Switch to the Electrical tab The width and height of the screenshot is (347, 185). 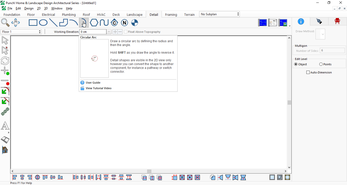click(48, 14)
